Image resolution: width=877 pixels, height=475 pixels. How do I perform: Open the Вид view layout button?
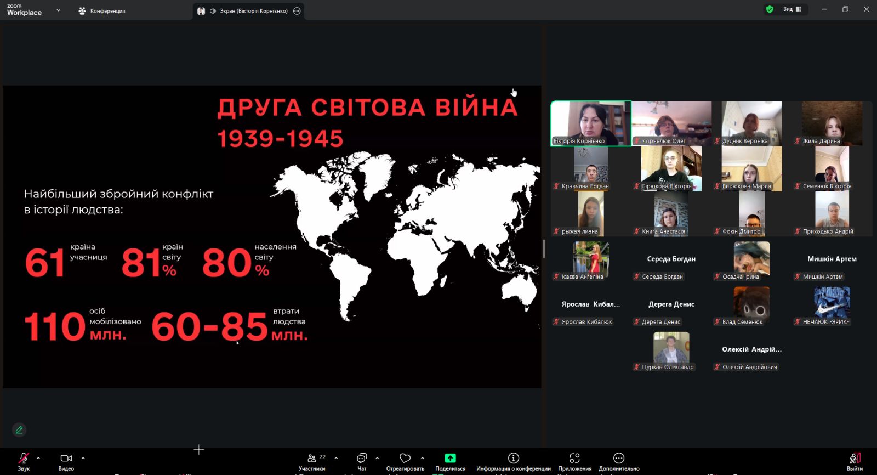pos(791,9)
